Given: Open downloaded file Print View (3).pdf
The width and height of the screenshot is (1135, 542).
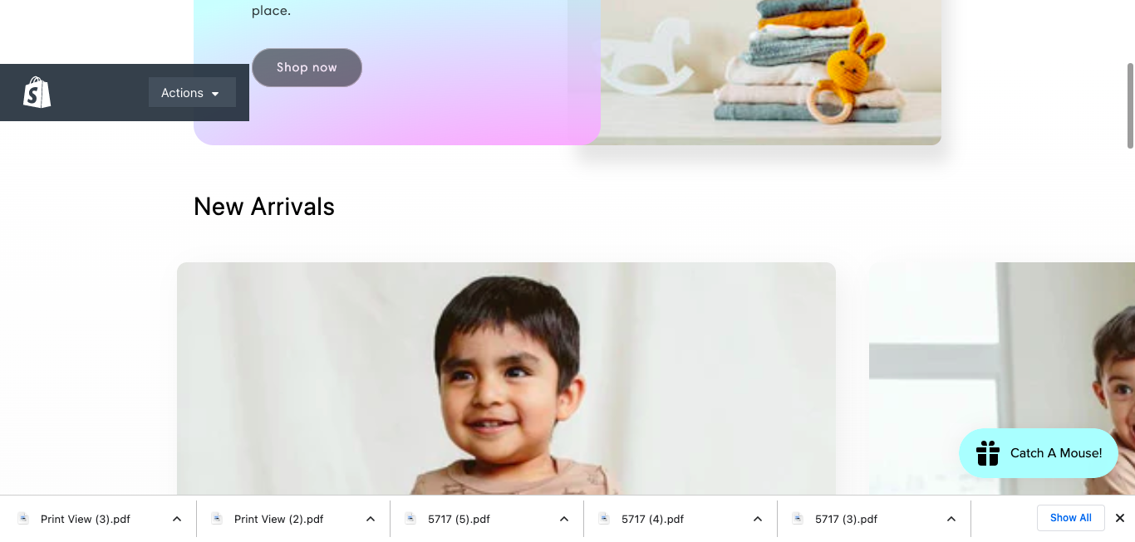Looking at the screenshot, I should tap(86, 519).
